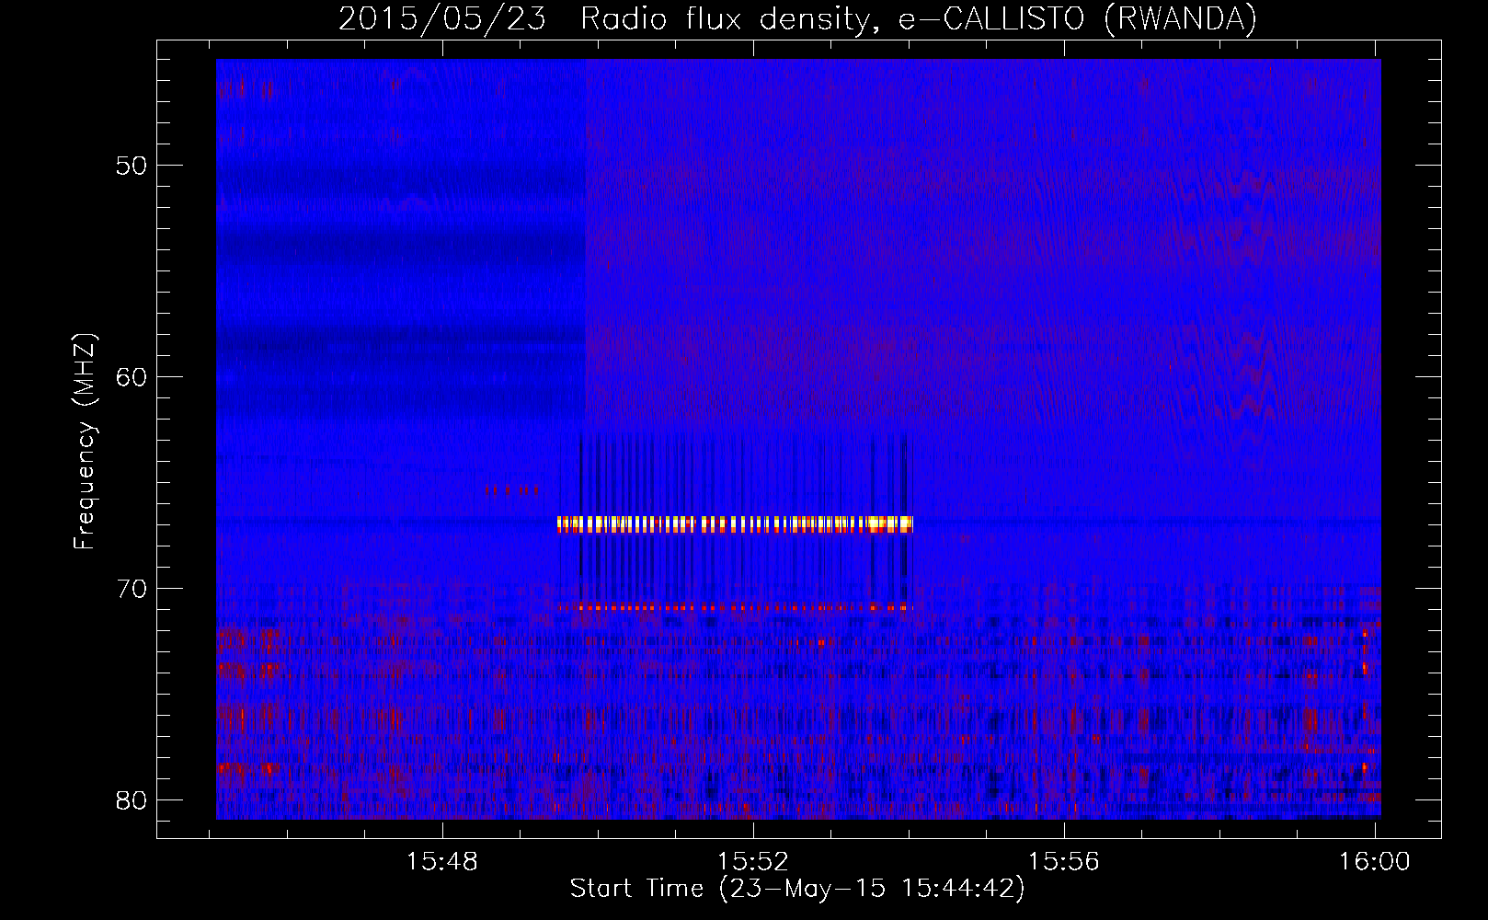Click the time tick label "15:52"

pos(753,862)
